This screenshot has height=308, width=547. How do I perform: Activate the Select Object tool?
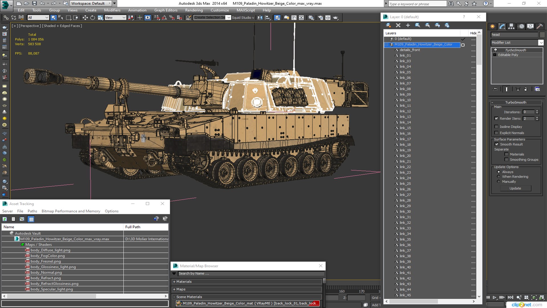tap(53, 18)
